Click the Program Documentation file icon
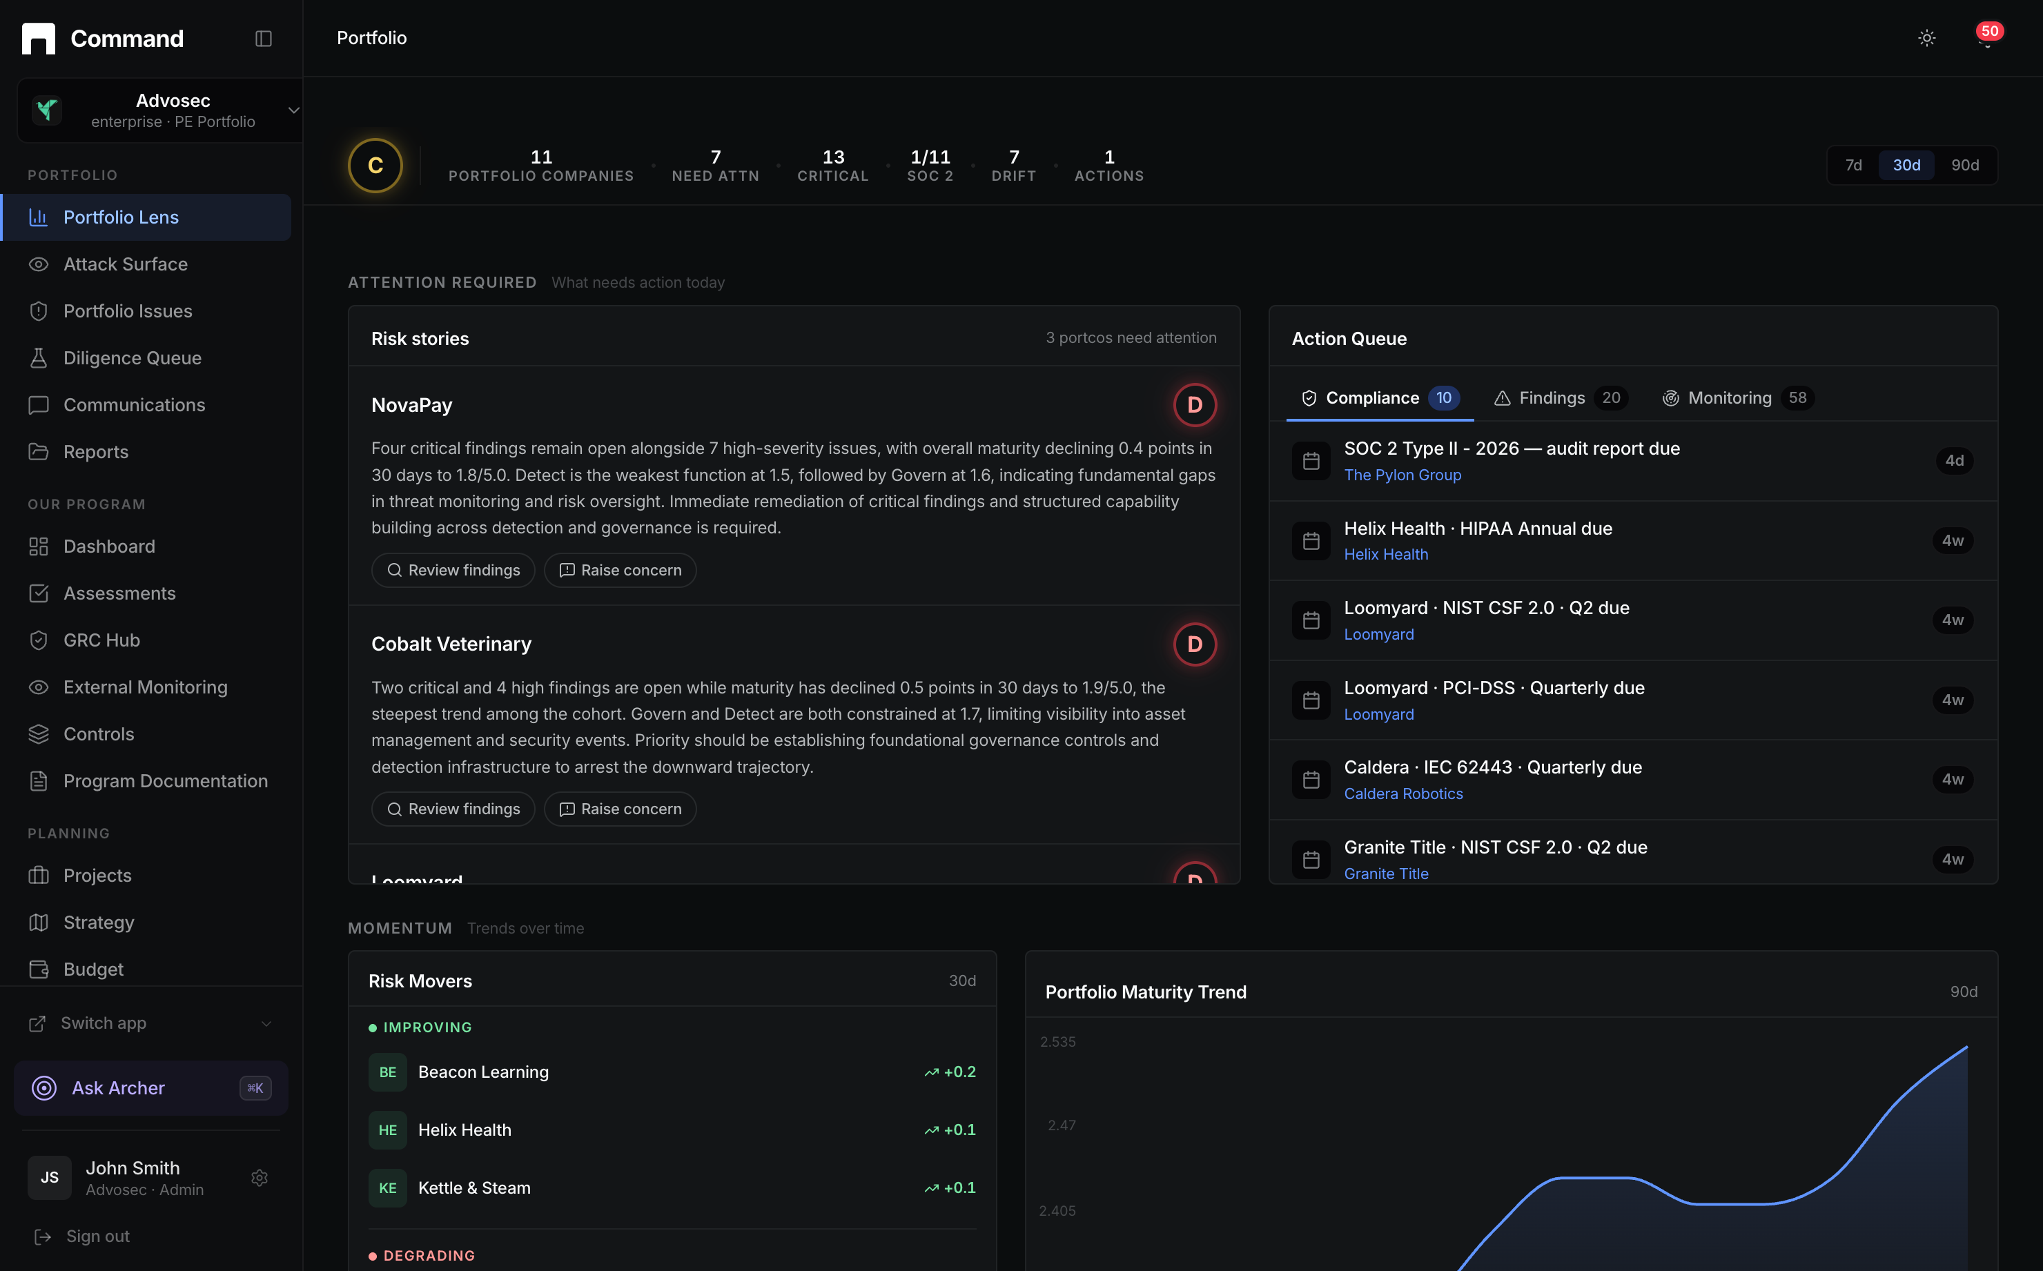Image resolution: width=2043 pixels, height=1271 pixels. tap(39, 782)
